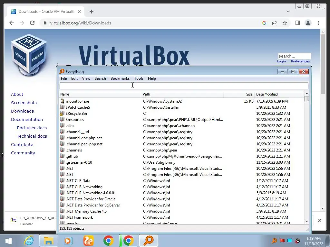Focus the VirtualBox site search box
Screen dimensions: 330x247
pos(295,56)
